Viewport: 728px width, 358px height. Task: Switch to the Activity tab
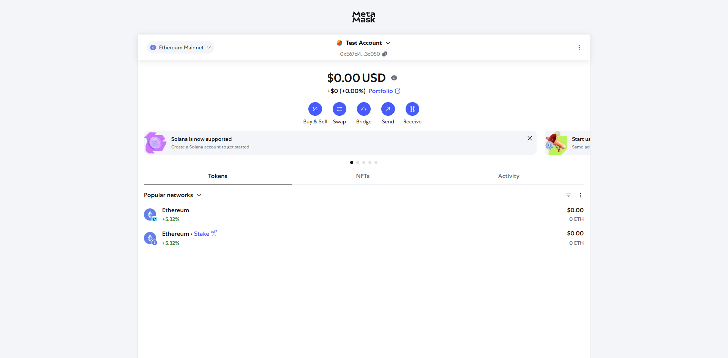[508, 176]
